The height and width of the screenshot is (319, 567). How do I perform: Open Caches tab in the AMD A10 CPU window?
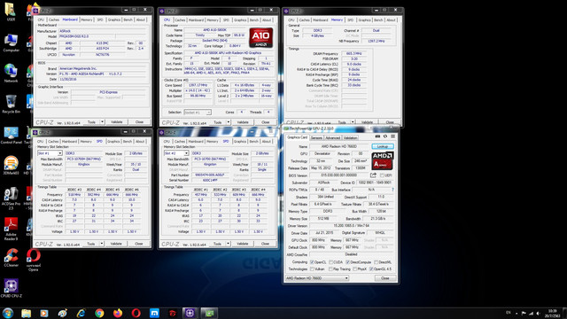click(x=180, y=19)
